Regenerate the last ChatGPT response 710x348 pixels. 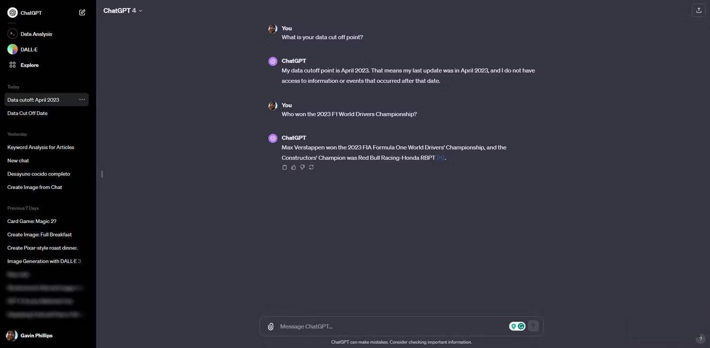click(x=311, y=167)
